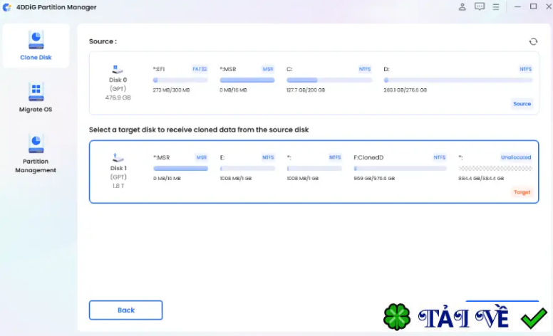Select Disk 1 as target disk

coord(314,172)
